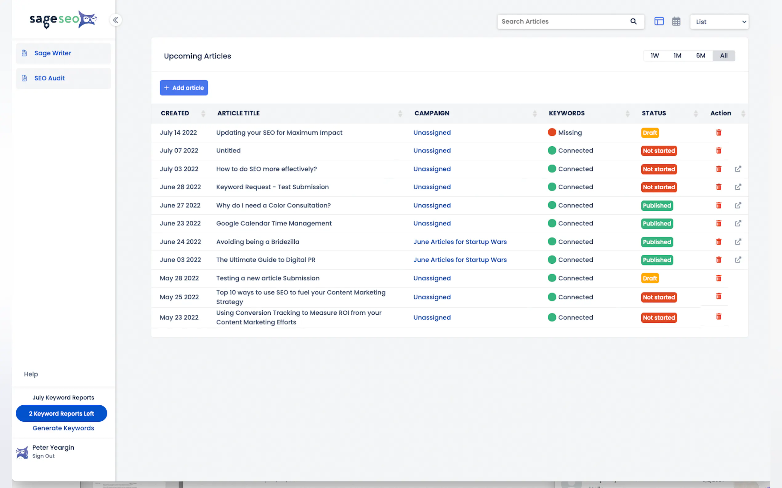Sort table by CREATED column arrows
Image resolution: width=782 pixels, height=488 pixels.
coord(203,113)
